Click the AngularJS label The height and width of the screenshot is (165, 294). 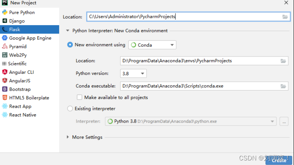click(20, 81)
